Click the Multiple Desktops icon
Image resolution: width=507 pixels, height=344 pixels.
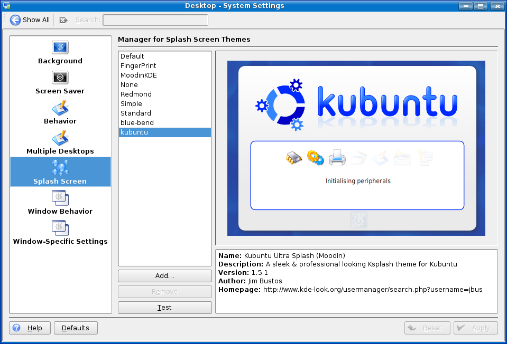(x=60, y=138)
